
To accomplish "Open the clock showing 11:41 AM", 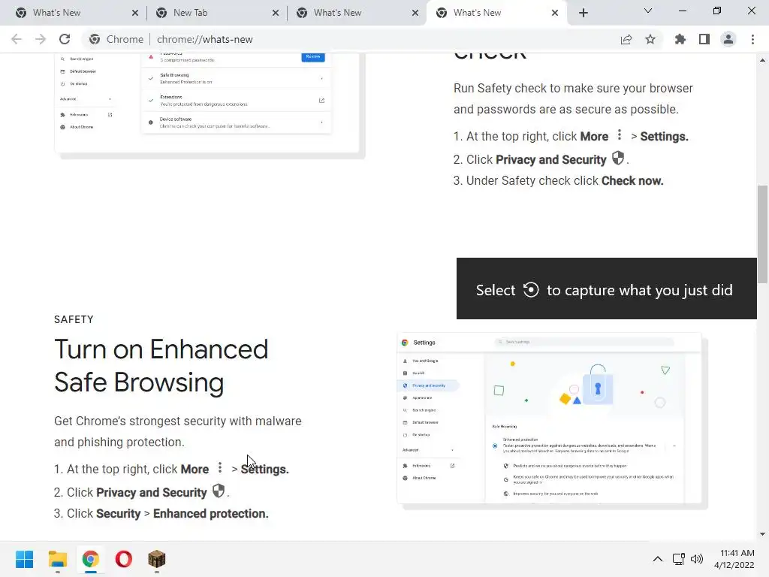I will pyautogui.click(x=734, y=559).
